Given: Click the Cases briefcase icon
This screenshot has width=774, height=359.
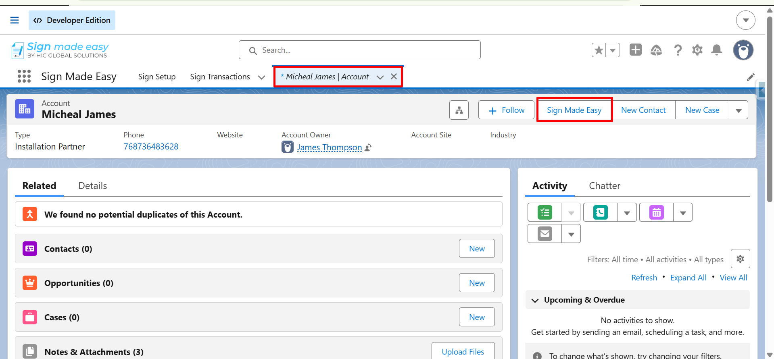Looking at the screenshot, I should pos(30,317).
